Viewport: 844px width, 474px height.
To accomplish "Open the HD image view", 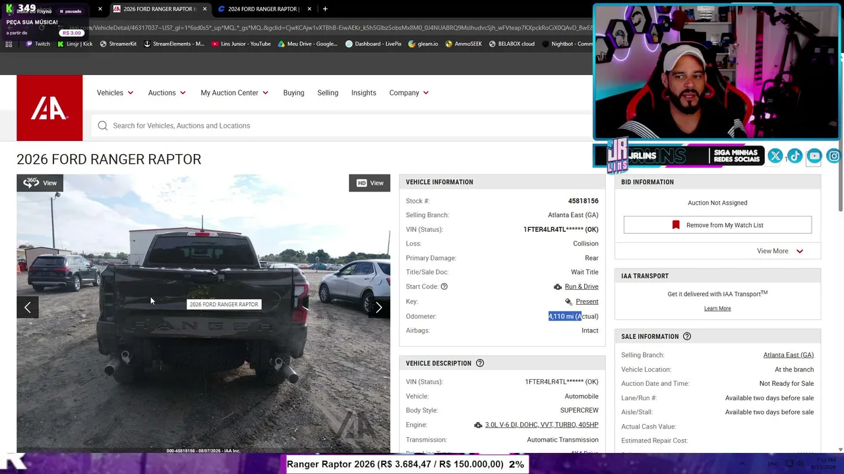I will pyautogui.click(x=369, y=183).
